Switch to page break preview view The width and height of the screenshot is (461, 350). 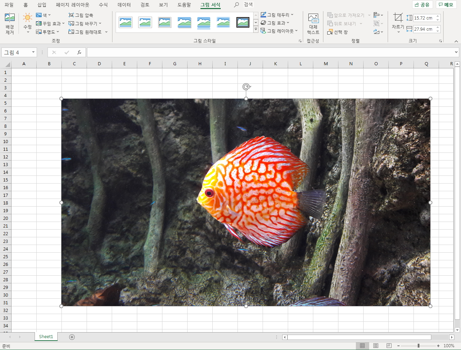pyautogui.click(x=389, y=345)
